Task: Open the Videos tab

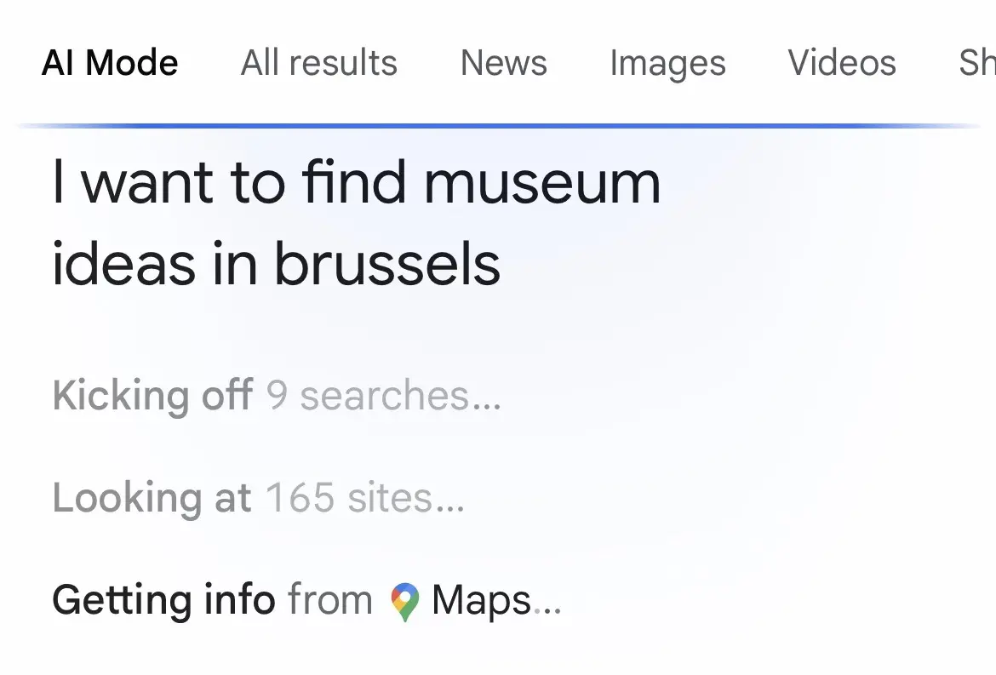Action: [x=842, y=63]
